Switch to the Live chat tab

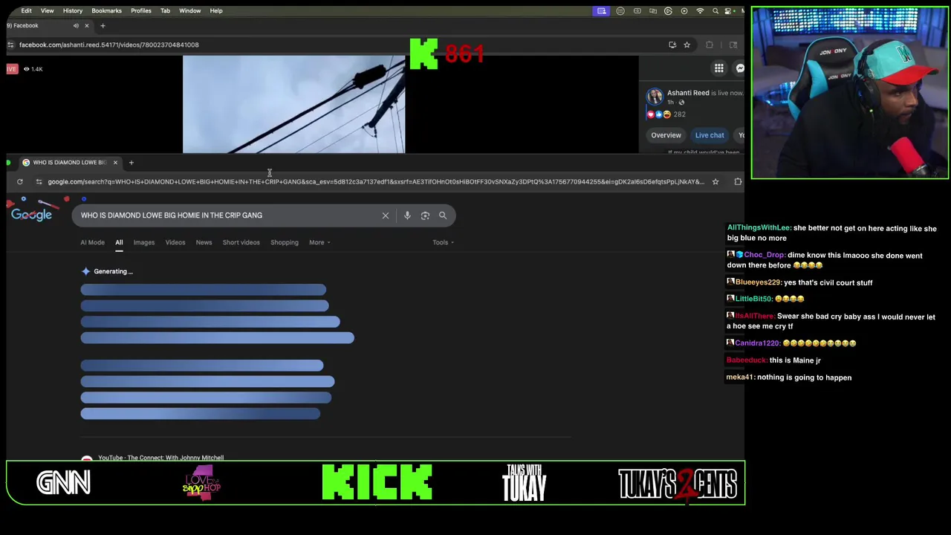pyautogui.click(x=710, y=135)
